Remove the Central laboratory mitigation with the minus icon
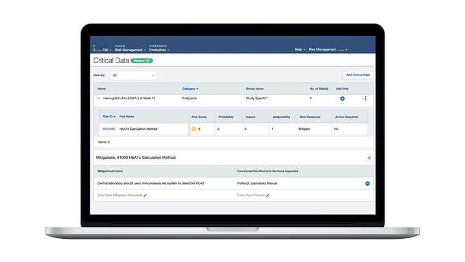This screenshot has height=262, width=465. click(367, 184)
